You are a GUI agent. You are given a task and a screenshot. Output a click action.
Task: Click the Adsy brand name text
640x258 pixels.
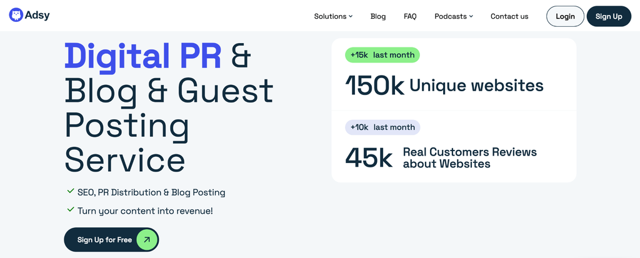click(x=37, y=16)
